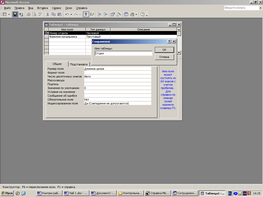Switch to 'Лаб 1.doc' taskbar button
The height and width of the screenshot is (197, 263).
coord(76,193)
